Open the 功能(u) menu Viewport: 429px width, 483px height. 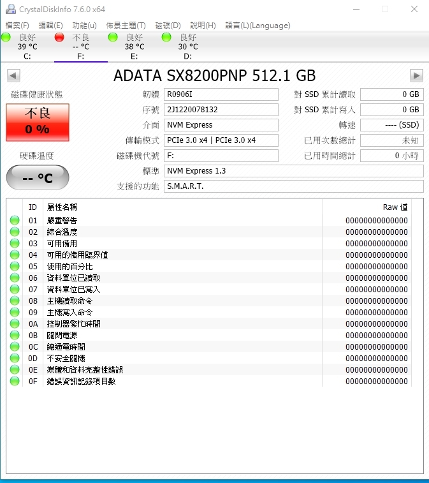pos(84,26)
